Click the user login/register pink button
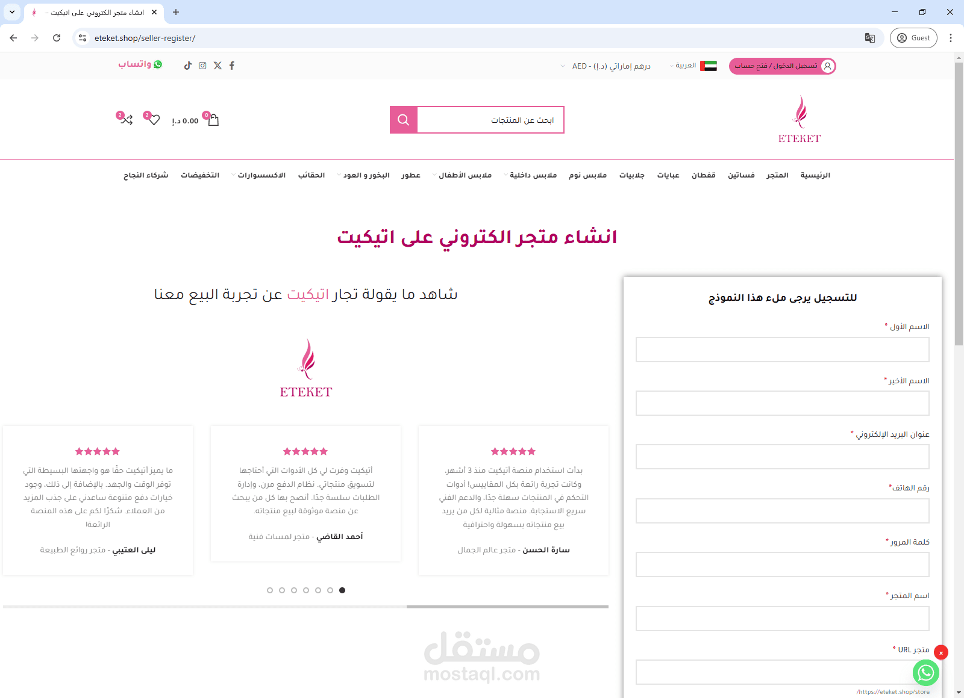 click(783, 66)
